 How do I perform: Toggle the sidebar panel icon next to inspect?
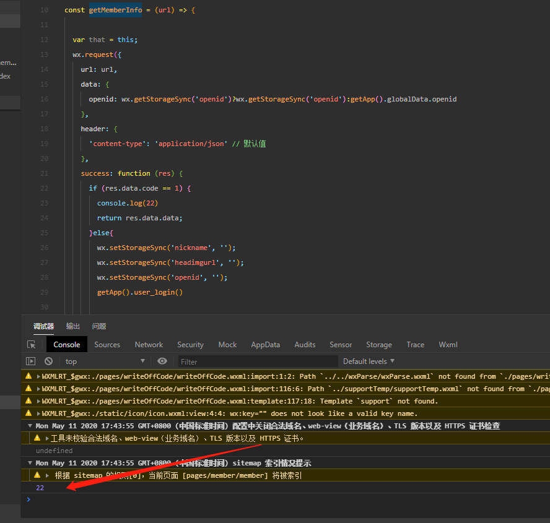coord(30,361)
